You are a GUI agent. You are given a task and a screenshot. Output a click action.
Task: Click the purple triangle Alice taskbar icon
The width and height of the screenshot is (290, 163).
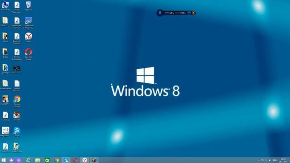pos(11,160)
